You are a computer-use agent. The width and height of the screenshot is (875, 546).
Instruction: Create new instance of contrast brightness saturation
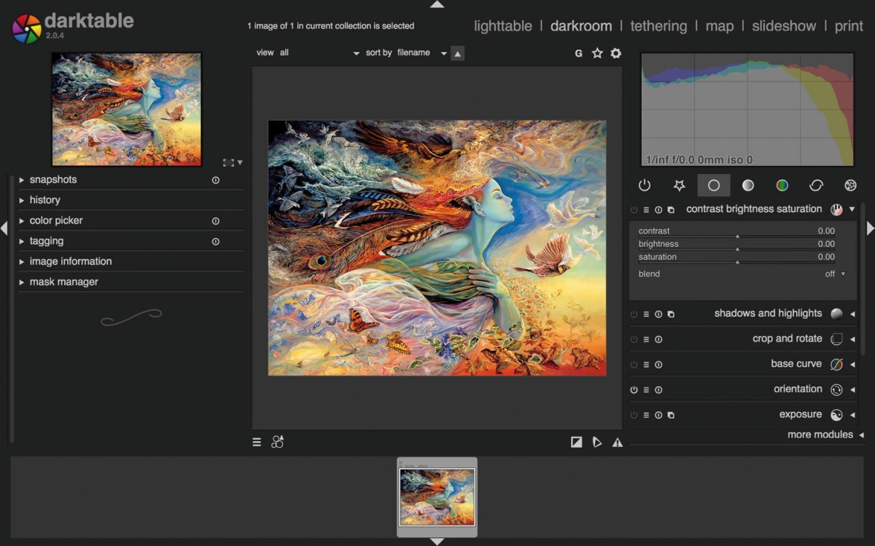671,210
